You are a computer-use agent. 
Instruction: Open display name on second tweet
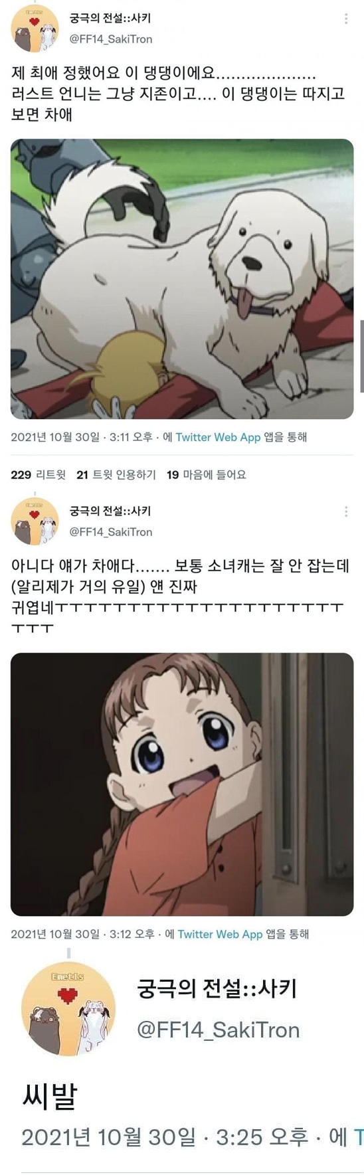point(110,511)
